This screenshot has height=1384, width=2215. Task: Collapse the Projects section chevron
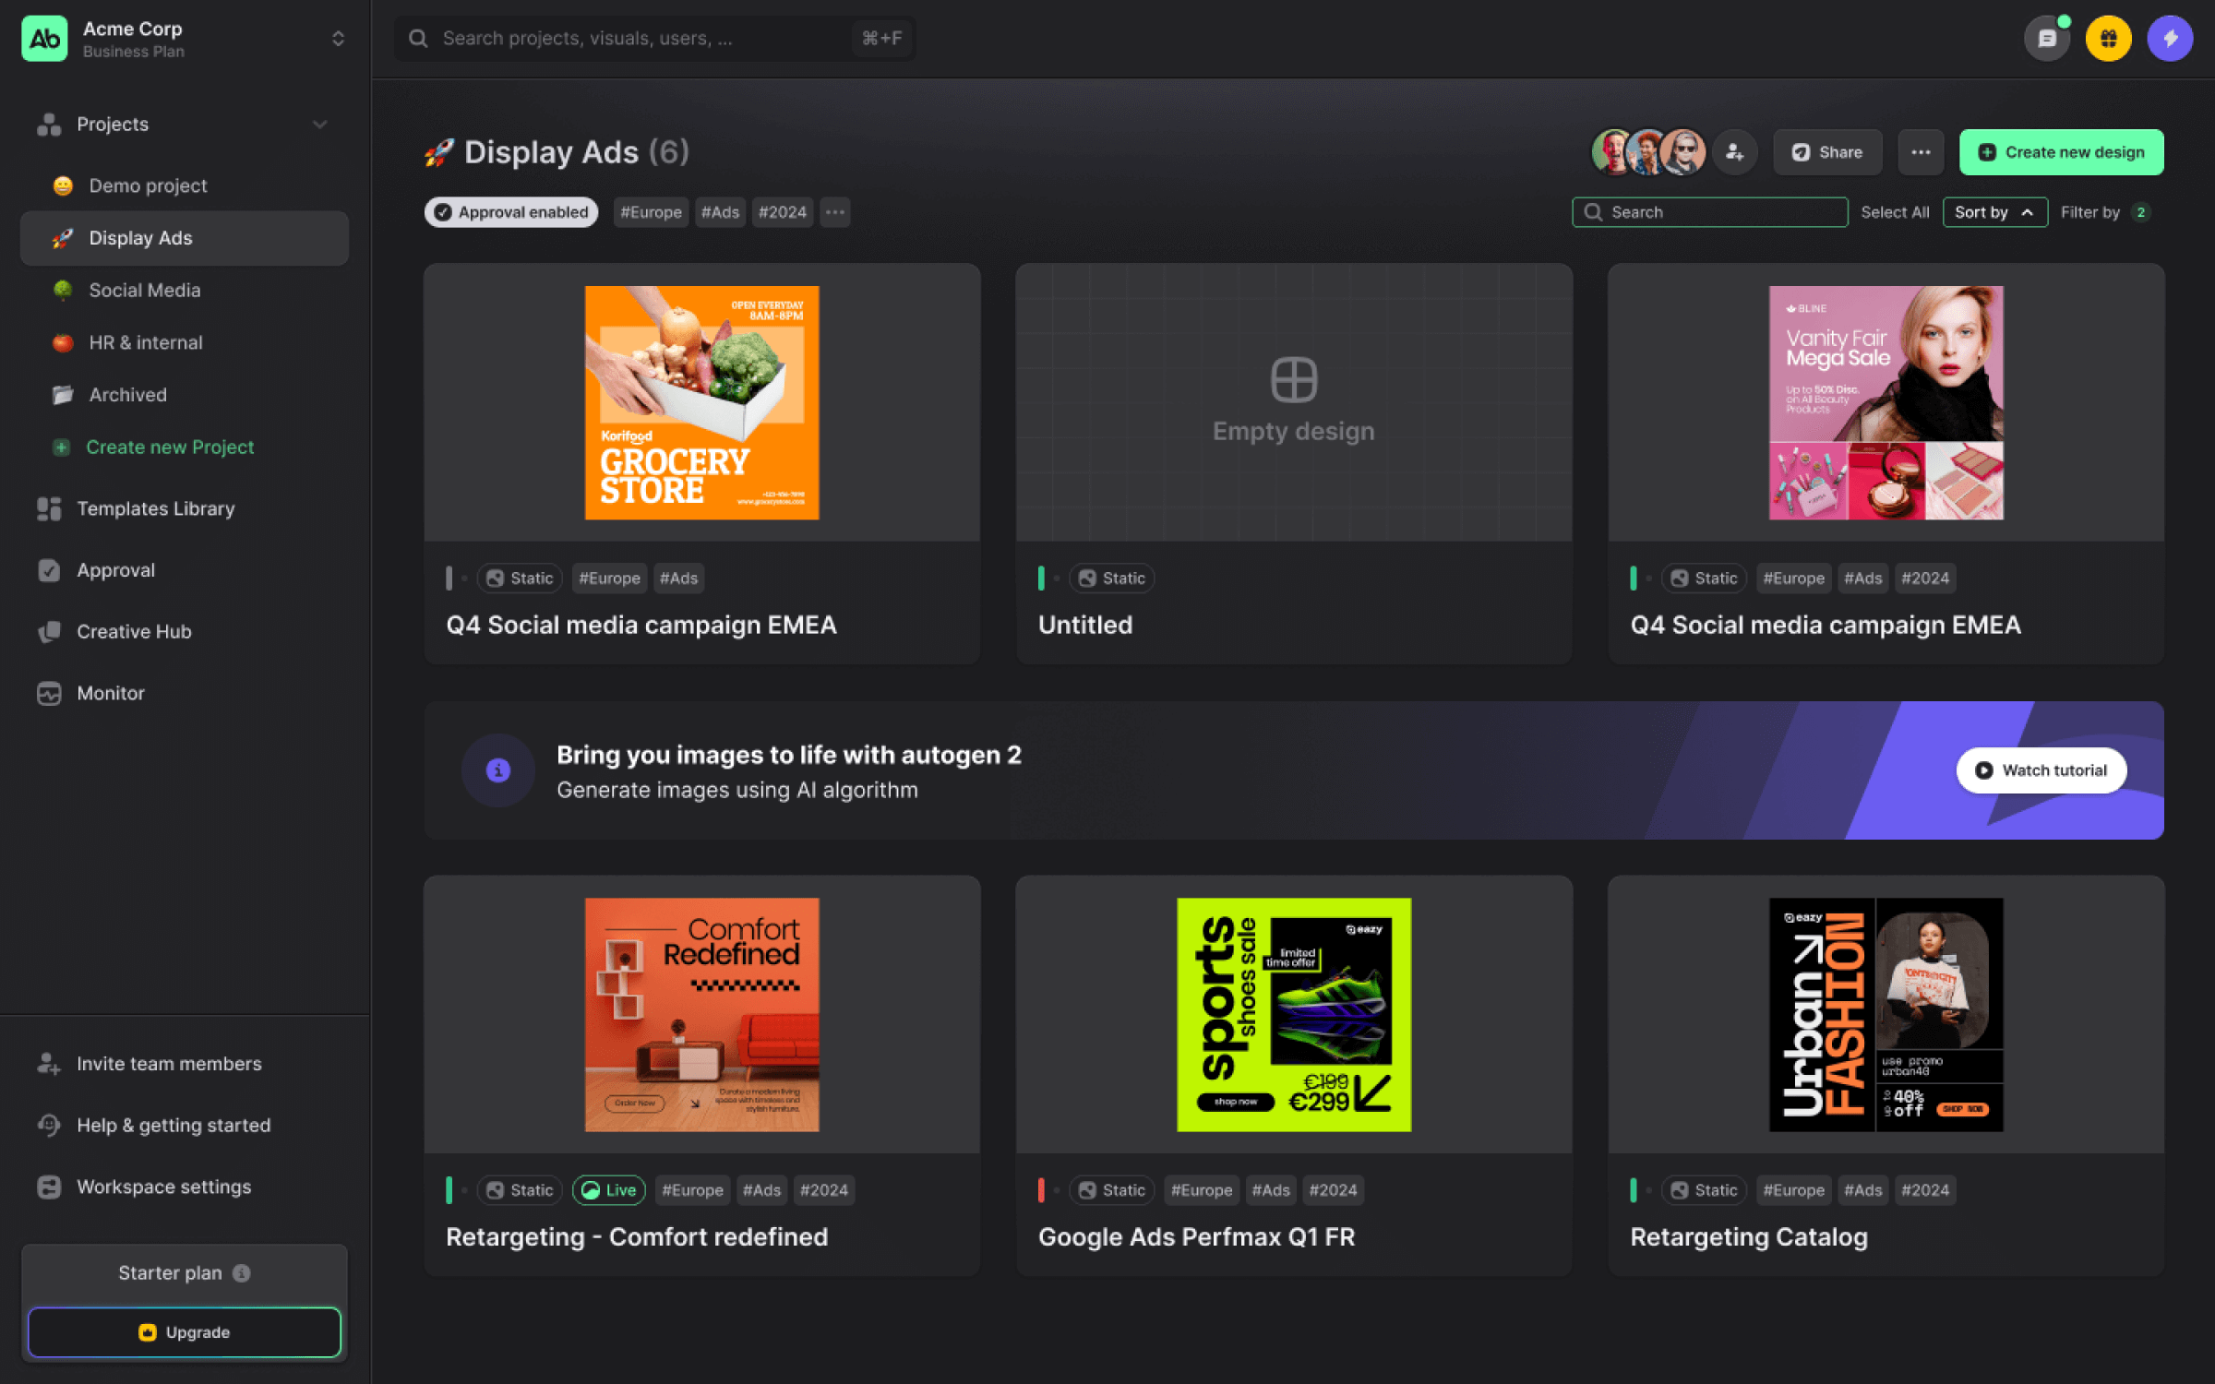point(319,125)
